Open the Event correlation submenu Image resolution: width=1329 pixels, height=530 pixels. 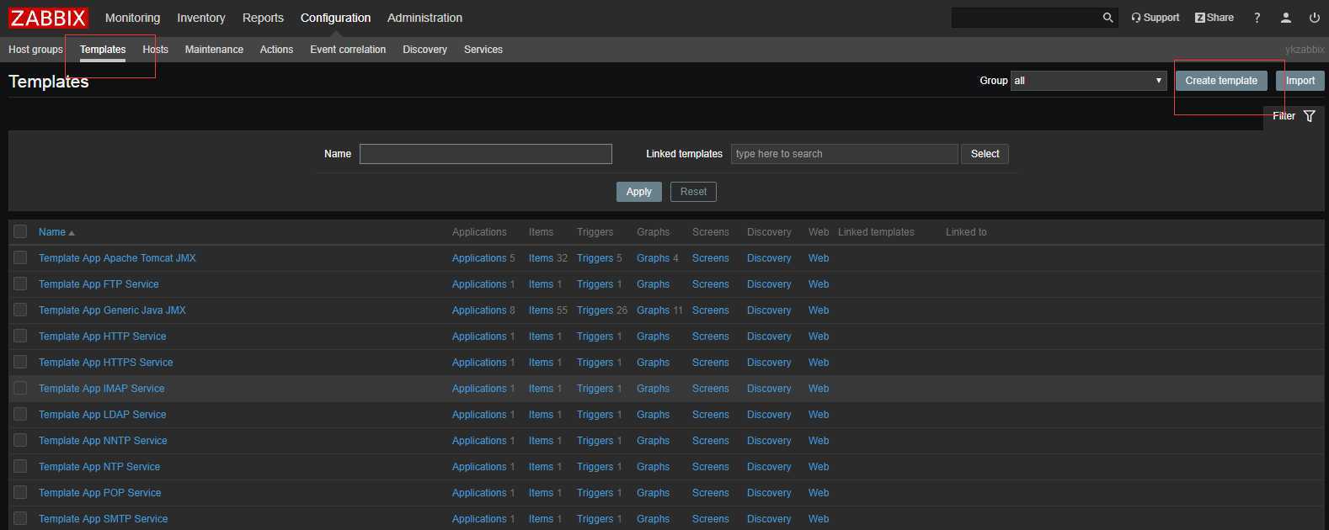348,50
